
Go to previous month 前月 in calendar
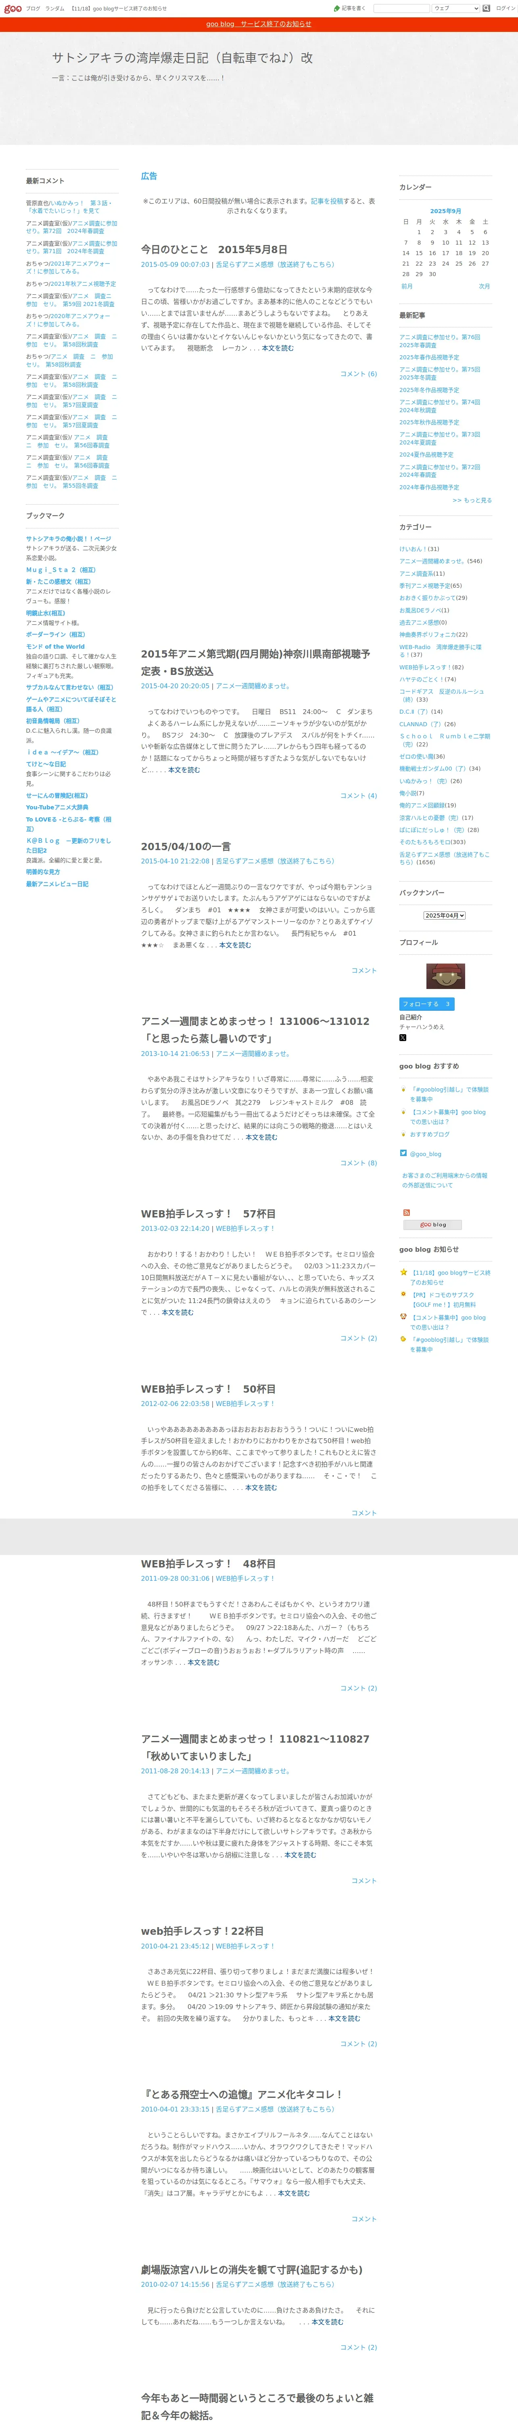pyautogui.click(x=407, y=286)
